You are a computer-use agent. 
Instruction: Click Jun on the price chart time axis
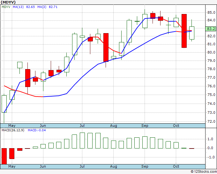tap(43, 126)
